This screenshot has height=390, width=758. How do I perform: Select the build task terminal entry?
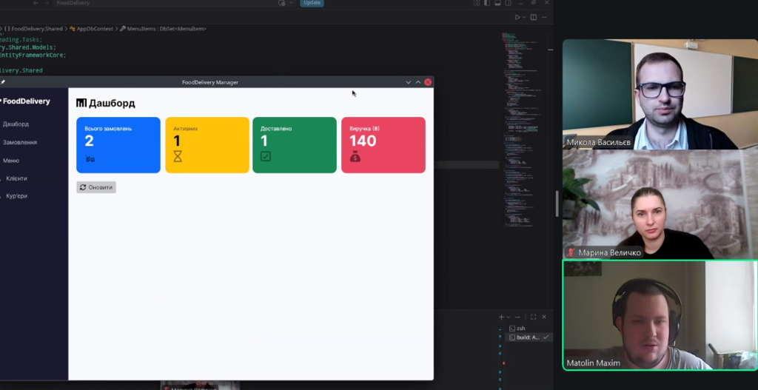click(x=528, y=337)
